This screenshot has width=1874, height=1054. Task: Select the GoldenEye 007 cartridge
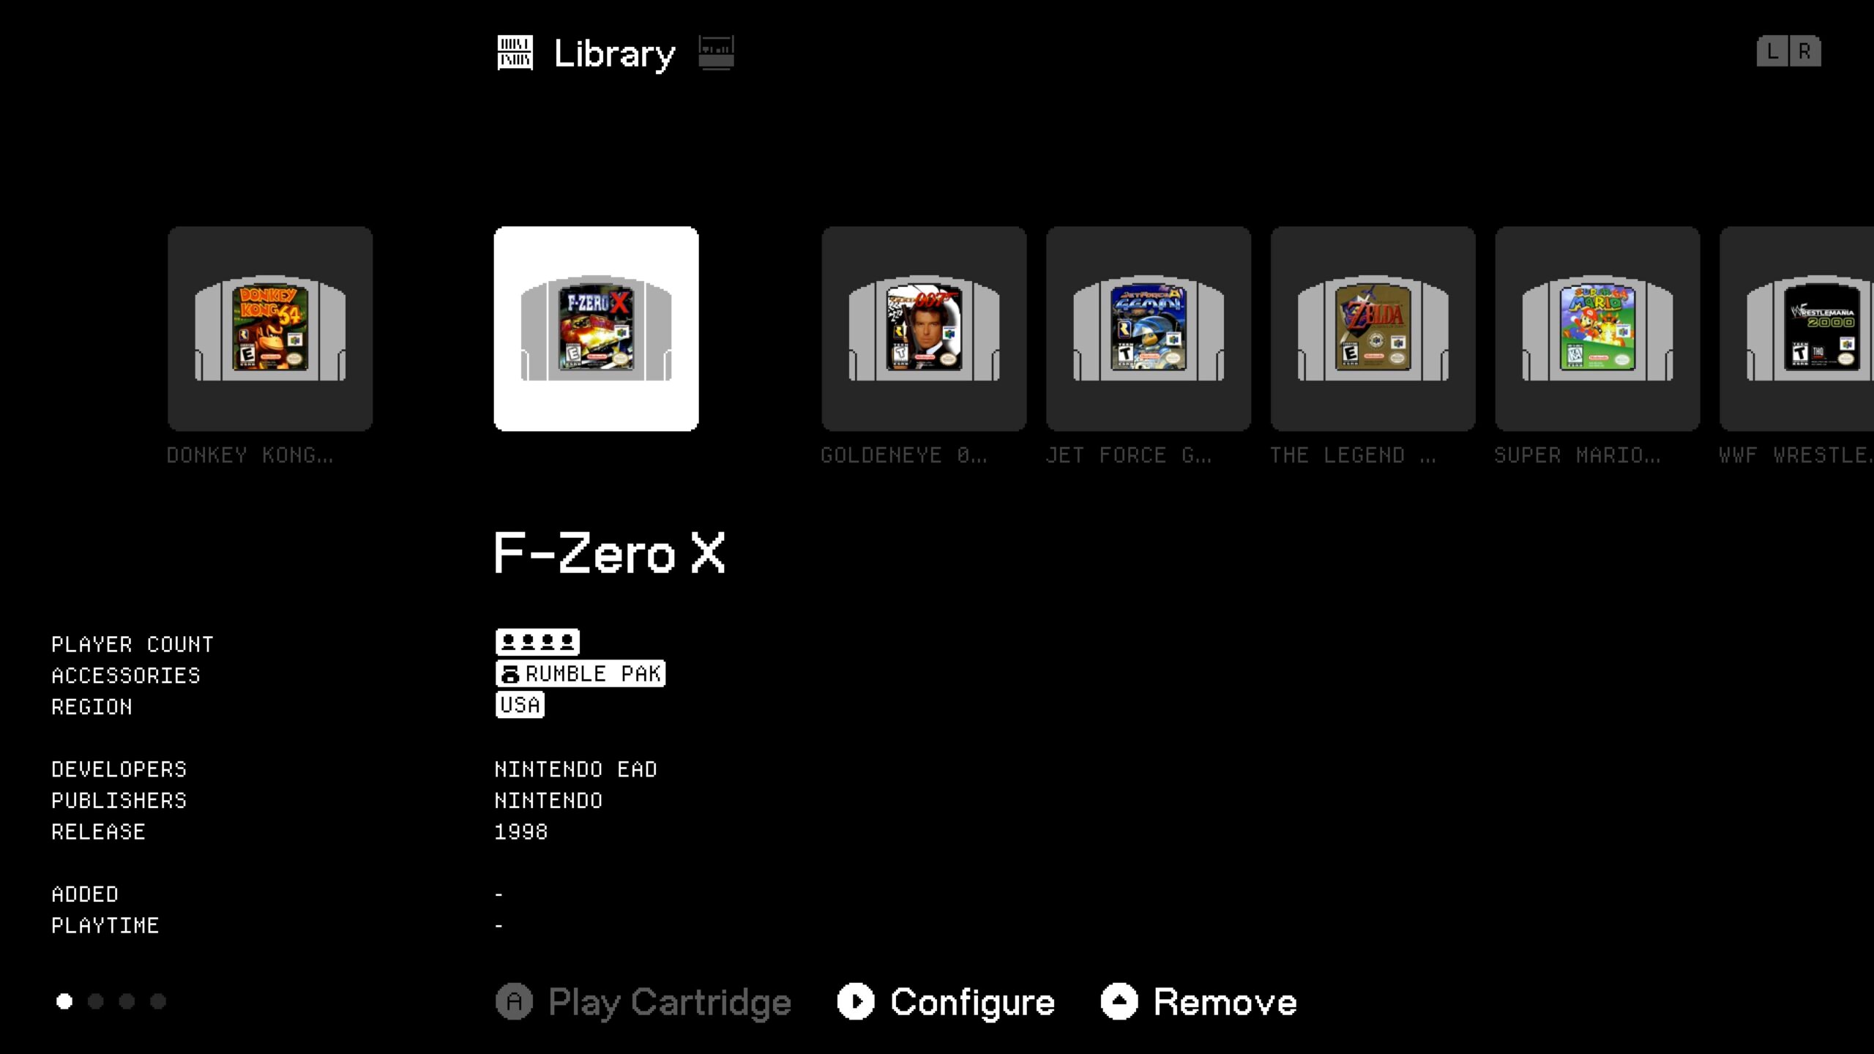(924, 329)
